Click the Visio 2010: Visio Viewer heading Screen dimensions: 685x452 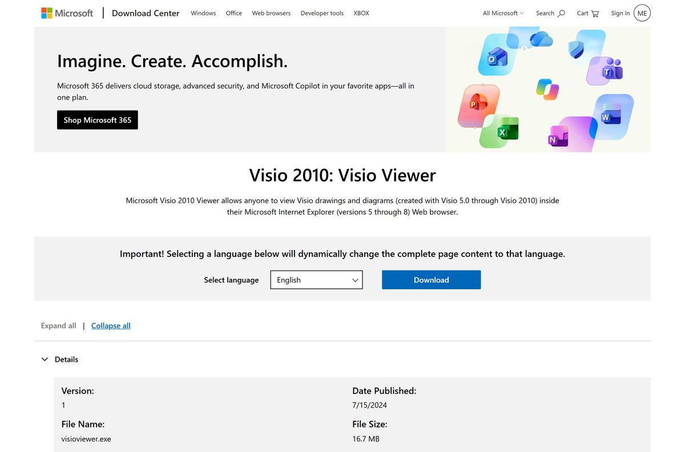pyautogui.click(x=342, y=175)
